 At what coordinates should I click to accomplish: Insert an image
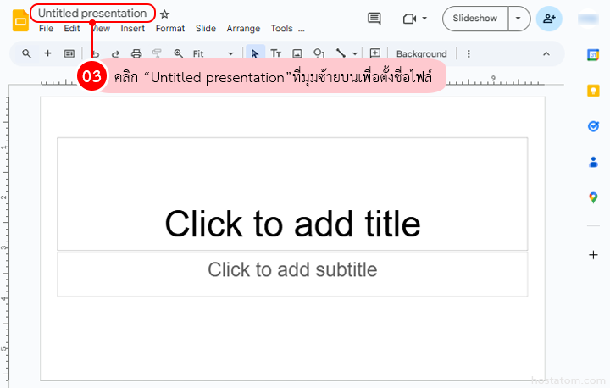tap(297, 53)
